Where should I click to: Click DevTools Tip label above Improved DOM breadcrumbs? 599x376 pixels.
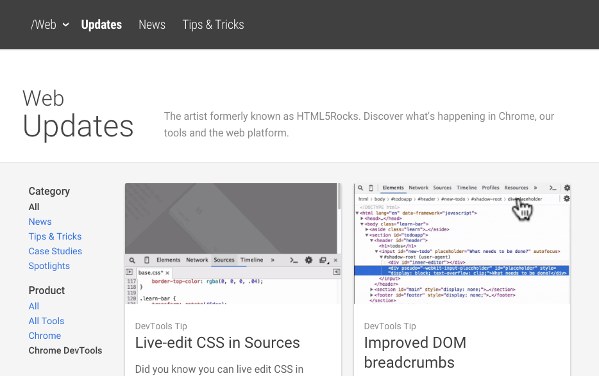(390, 327)
